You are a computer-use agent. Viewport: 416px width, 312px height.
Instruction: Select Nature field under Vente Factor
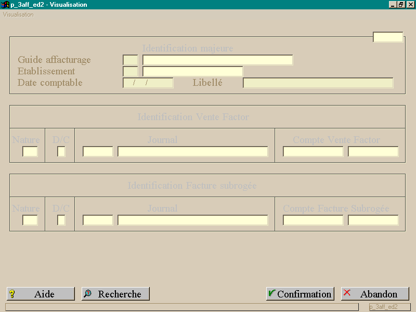coord(30,151)
